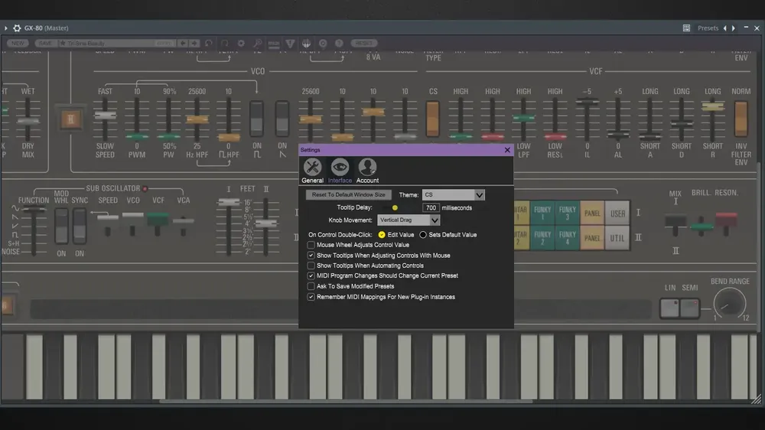This screenshot has width=765, height=430.
Task: Click the horizontal scrollbar below the keyboard
Action: tap(347, 401)
